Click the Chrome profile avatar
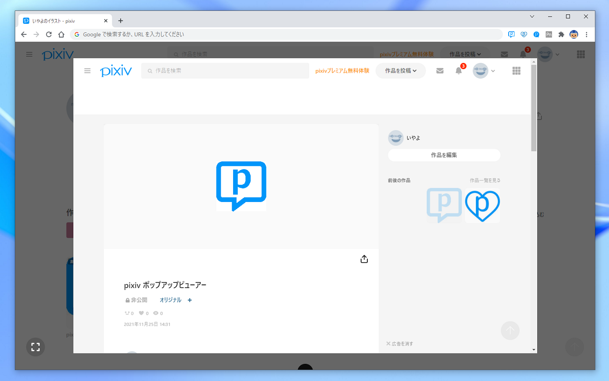The width and height of the screenshot is (609, 381). point(574,34)
